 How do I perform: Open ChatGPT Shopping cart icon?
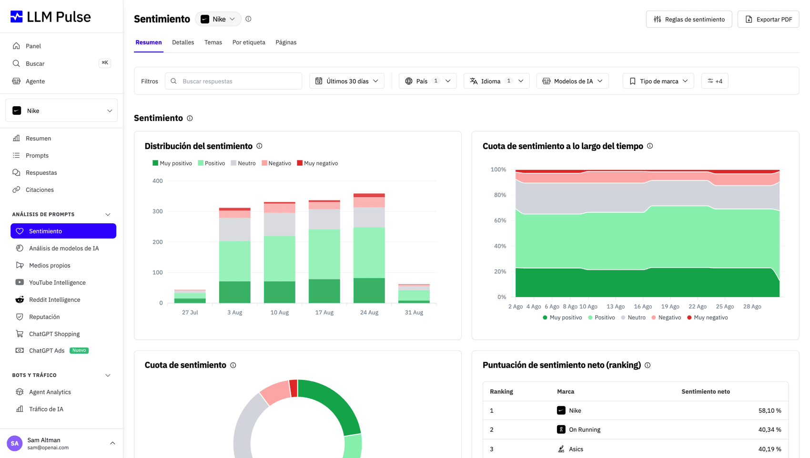point(20,334)
